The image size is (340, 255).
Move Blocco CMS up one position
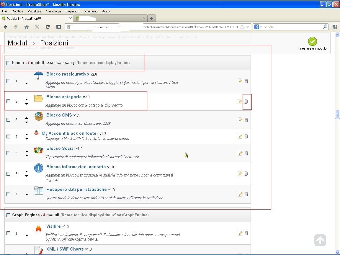click(x=27, y=118)
